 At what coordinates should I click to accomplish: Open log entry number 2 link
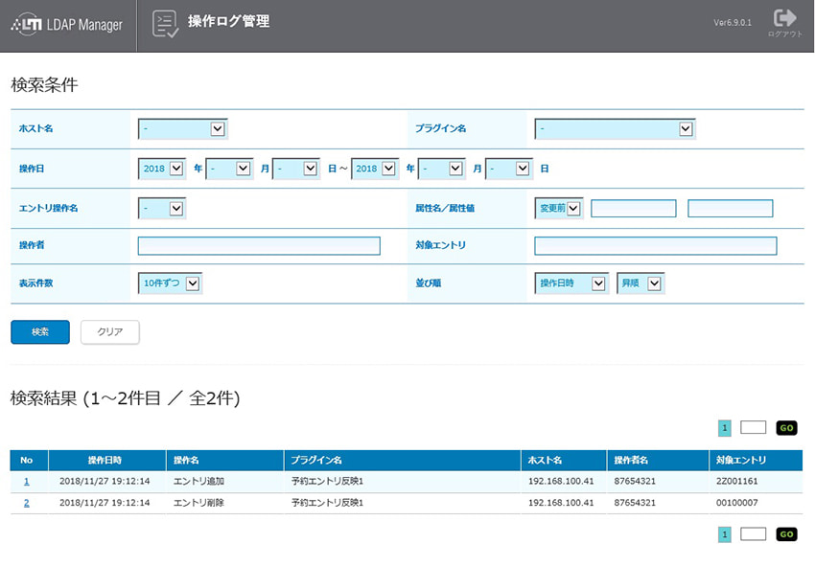pyautogui.click(x=27, y=503)
